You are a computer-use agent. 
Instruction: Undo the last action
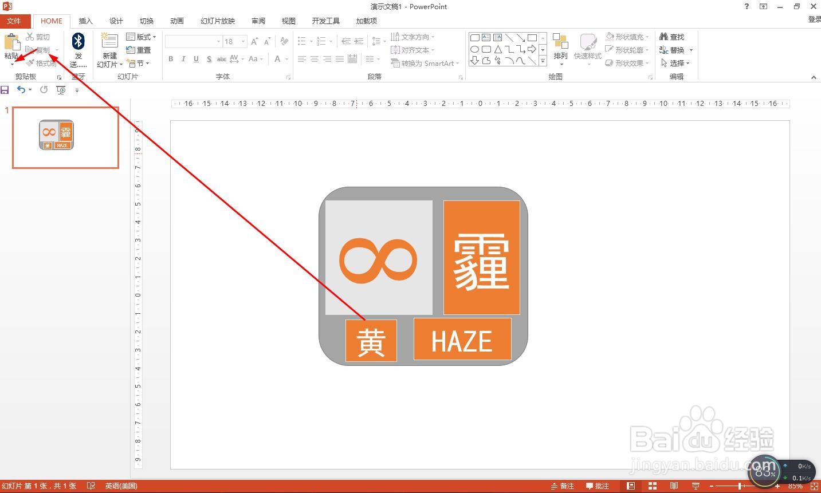(21, 89)
